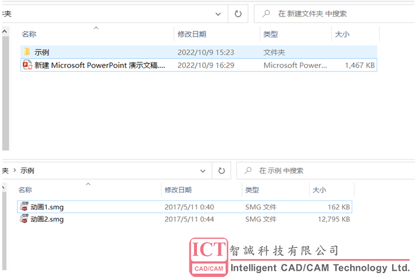Select the 示例 breadcrumb in lower address bar

point(27,171)
